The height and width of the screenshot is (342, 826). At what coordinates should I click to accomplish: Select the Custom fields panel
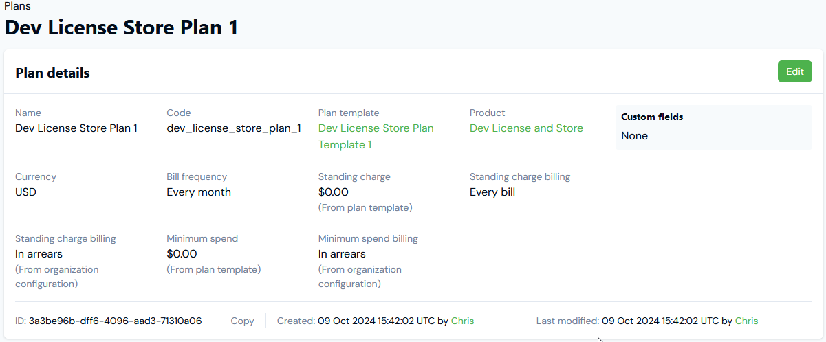714,127
